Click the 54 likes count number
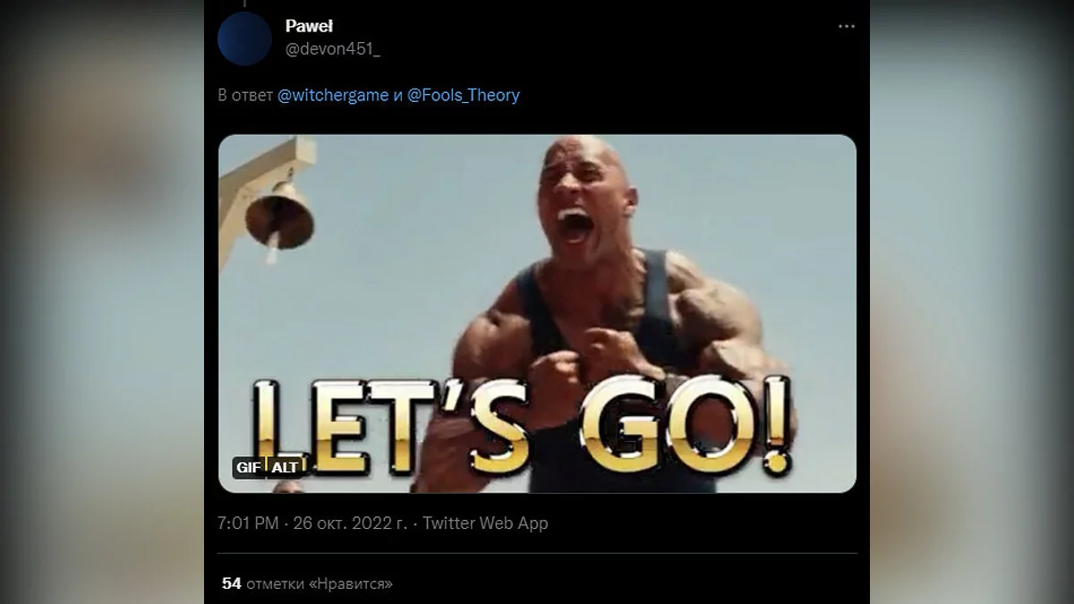Screen dimensions: 1074x604 (x=232, y=583)
